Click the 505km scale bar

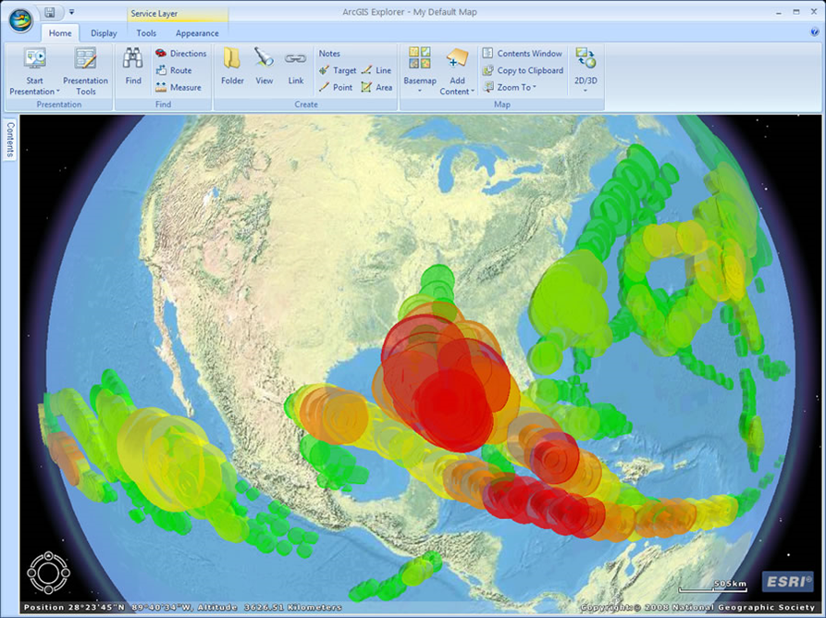coord(713,587)
